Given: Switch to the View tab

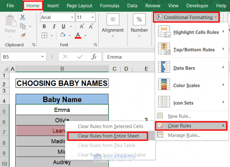Looking at the screenshot, I should 173,6.
